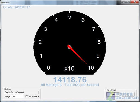The height and width of the screenshot is (102, 140).
Task: Click the 10 mark on the gauge dial
Action: (91, 68)
